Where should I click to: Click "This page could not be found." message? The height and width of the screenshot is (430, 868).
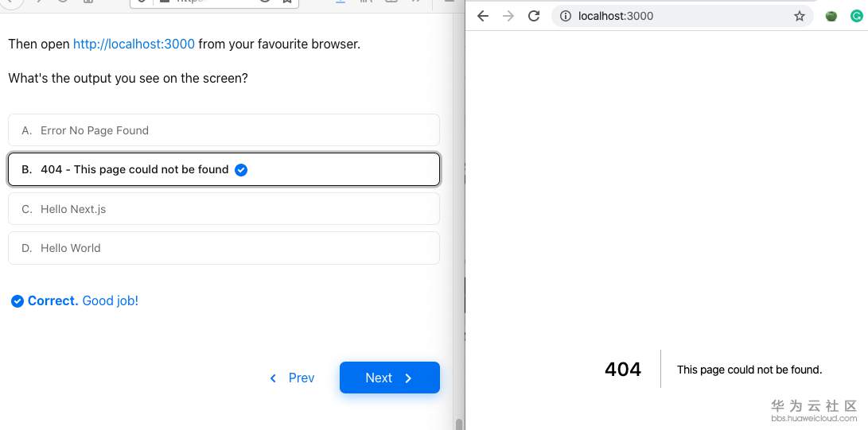tap(749, 370)
